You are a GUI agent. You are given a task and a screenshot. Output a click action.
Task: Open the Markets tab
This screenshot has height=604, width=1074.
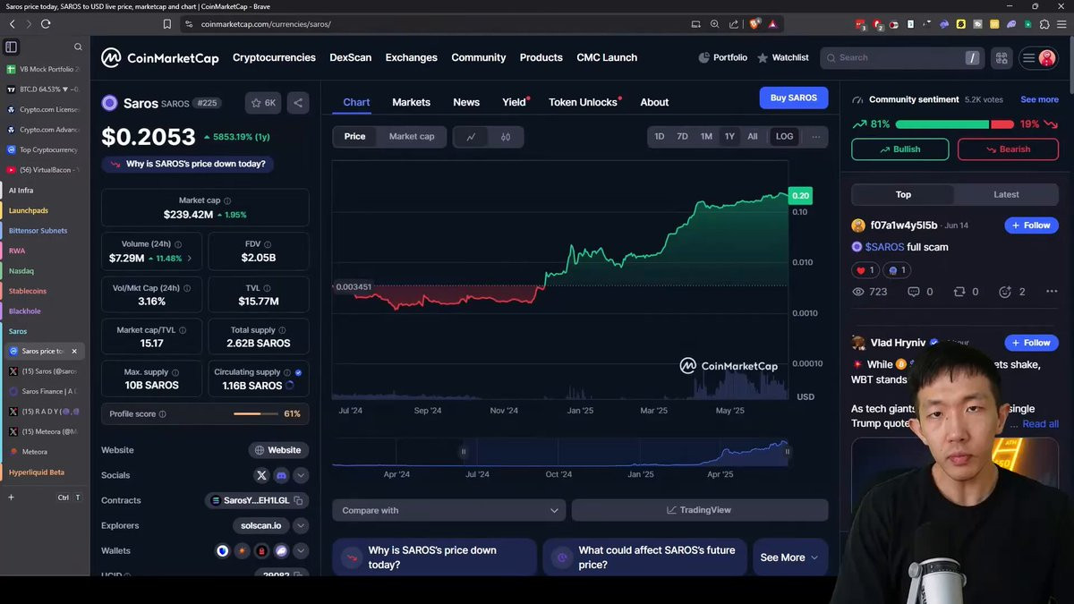411,102
